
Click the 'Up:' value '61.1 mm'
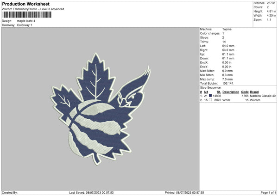coord(228,54)
